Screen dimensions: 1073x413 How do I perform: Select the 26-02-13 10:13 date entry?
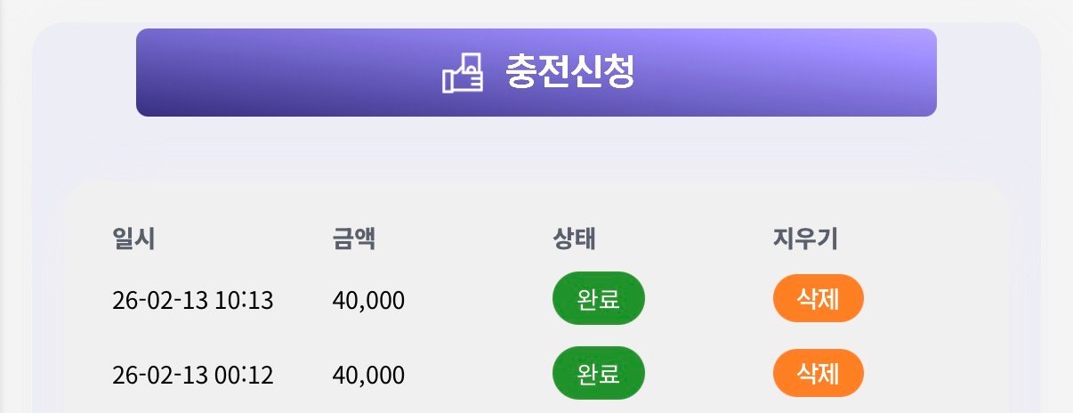pyautogui.click(x=192, y=301)
